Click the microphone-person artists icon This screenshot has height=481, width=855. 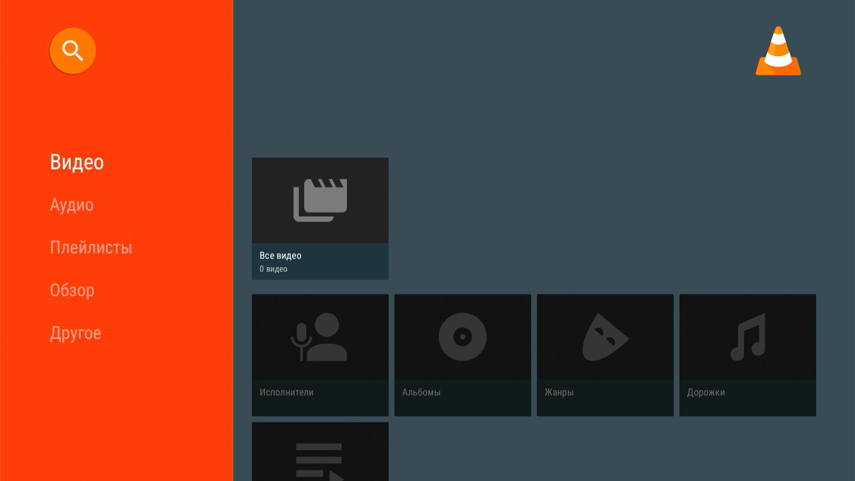click(x=320, y=337)
